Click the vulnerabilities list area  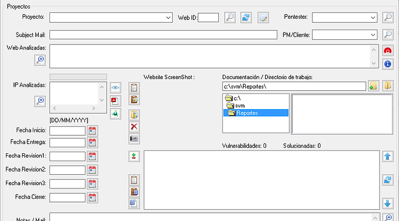point(262,180)
